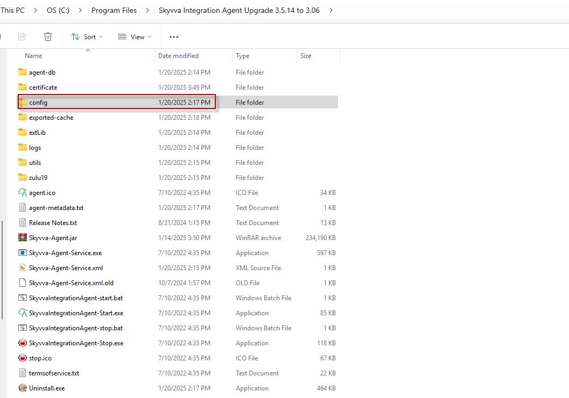This screenshot has width=569, height=398.
Task: Select the Uninstall.exe file icon
Action: [23, 388]
